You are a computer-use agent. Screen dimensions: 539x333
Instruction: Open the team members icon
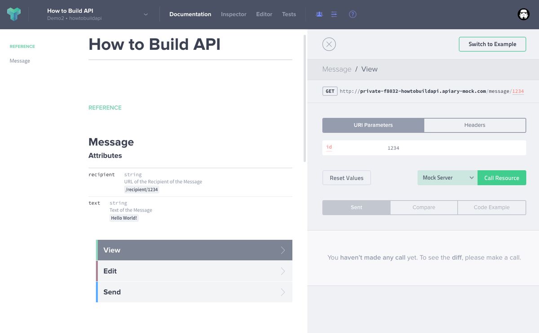[x=319, y=14]
